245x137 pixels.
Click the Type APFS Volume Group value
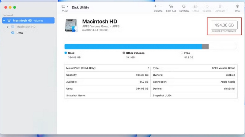point(224,68)
